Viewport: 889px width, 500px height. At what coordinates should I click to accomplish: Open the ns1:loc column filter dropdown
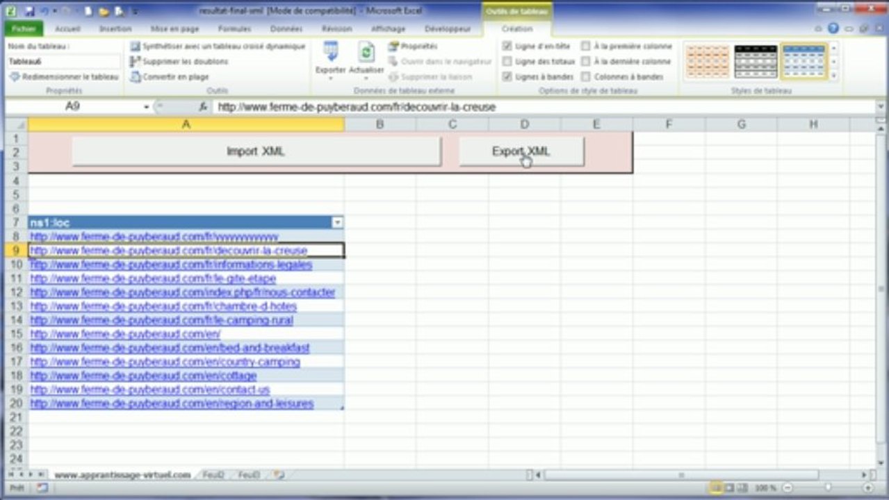tap(338, 223)
